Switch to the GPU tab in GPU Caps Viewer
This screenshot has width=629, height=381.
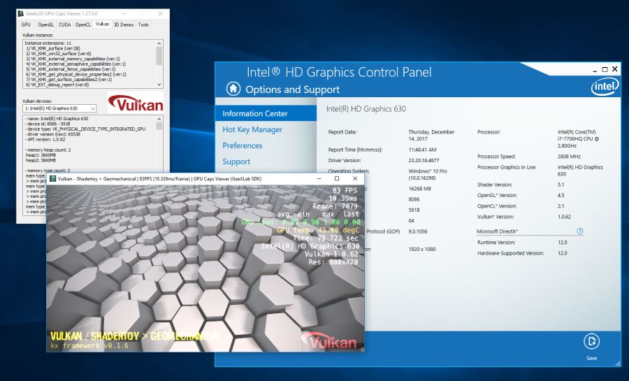(26, 25)
